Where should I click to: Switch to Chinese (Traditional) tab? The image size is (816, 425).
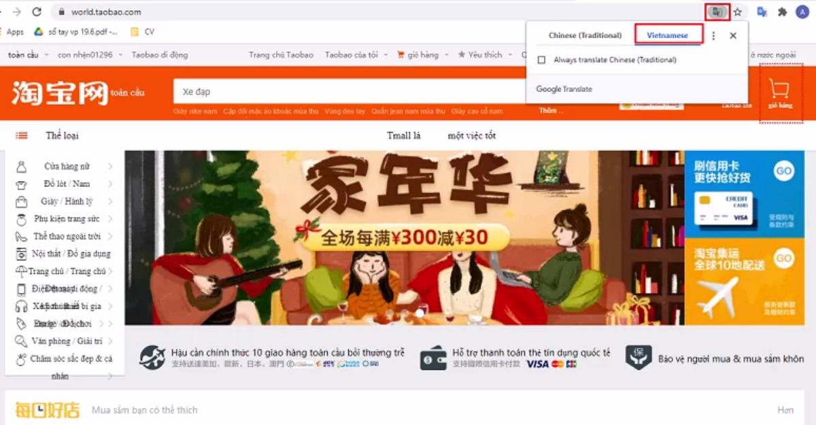[585, 35]
